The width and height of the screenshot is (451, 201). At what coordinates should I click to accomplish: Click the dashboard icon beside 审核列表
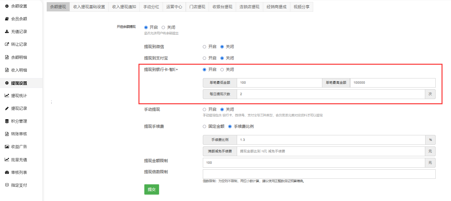coord(7,172)
